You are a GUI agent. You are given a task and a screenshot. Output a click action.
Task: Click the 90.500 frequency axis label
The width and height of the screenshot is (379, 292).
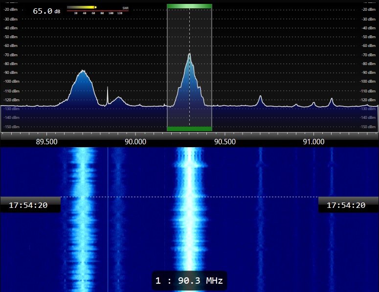click(224, 142)
